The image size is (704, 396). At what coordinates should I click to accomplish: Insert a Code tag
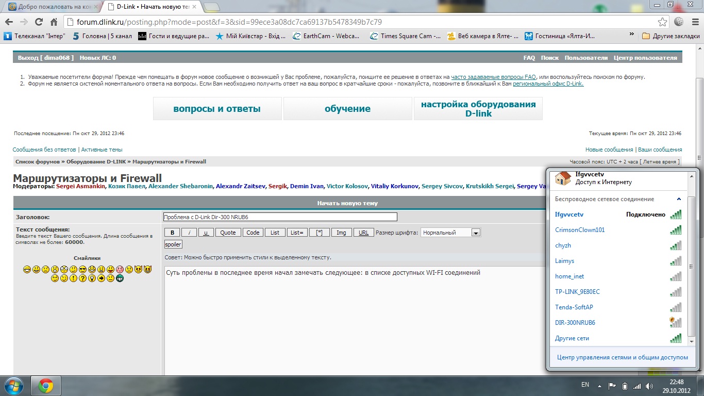(253, 233)
